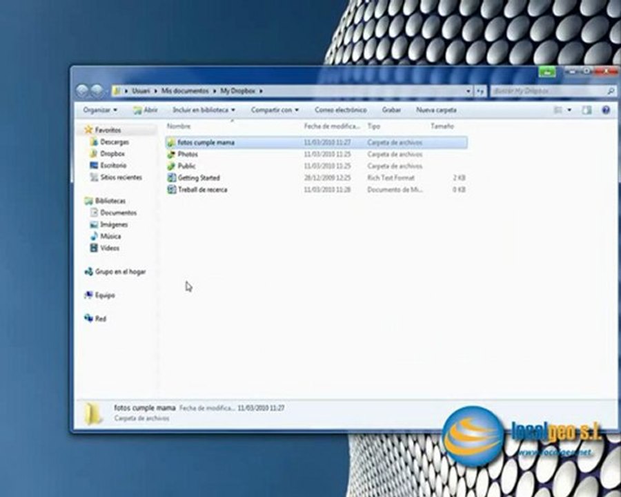Click the Red network icon
621x497 pixels.
[x=89, y=318]
